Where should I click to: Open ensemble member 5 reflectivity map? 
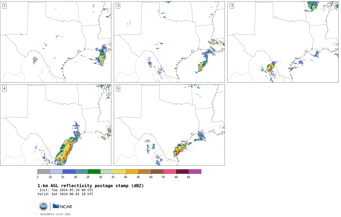coord(169,125)
